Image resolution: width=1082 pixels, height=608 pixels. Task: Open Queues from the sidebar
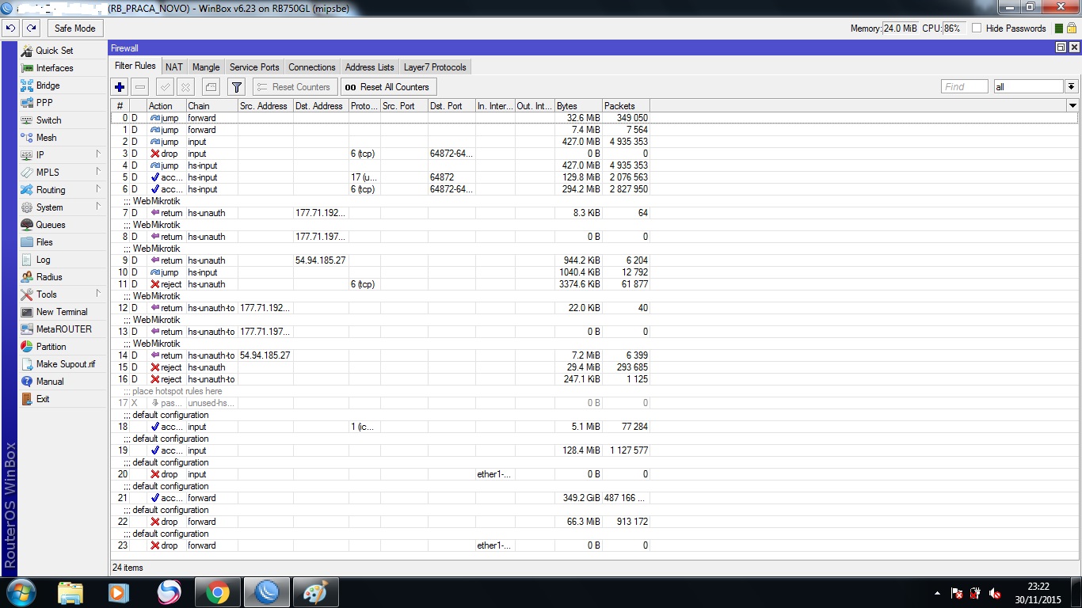(63, 225)
